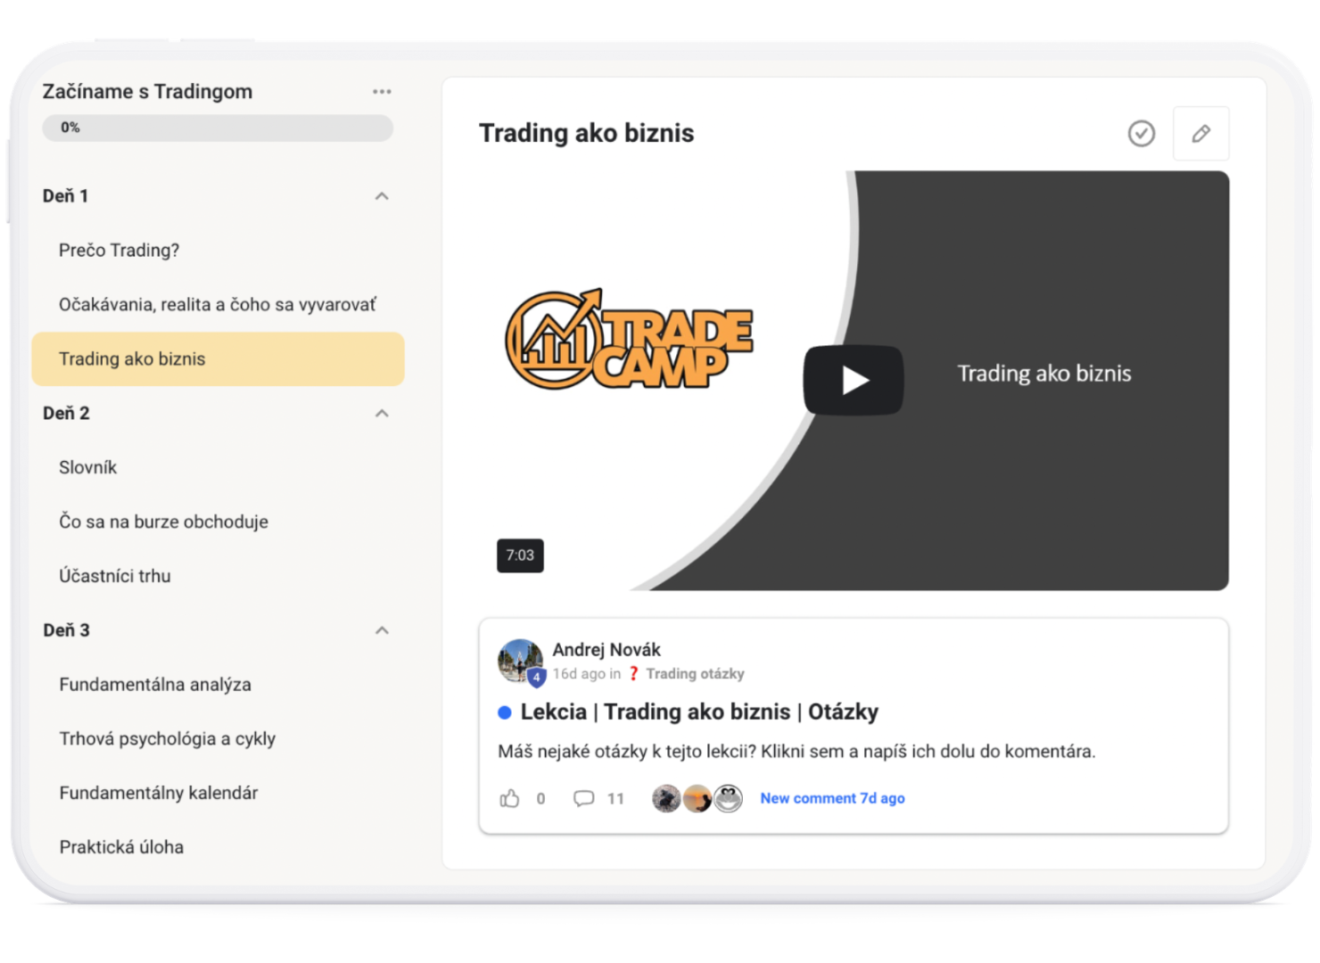Open comments via speech bubble icon
The height and width of the screenshot is (963, 1320).
583,799
